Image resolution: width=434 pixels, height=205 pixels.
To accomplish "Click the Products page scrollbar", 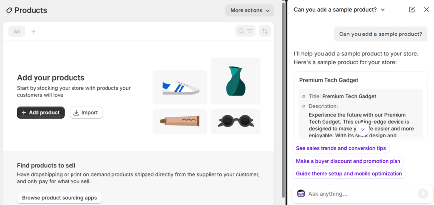I will click(x=283, y=100).
